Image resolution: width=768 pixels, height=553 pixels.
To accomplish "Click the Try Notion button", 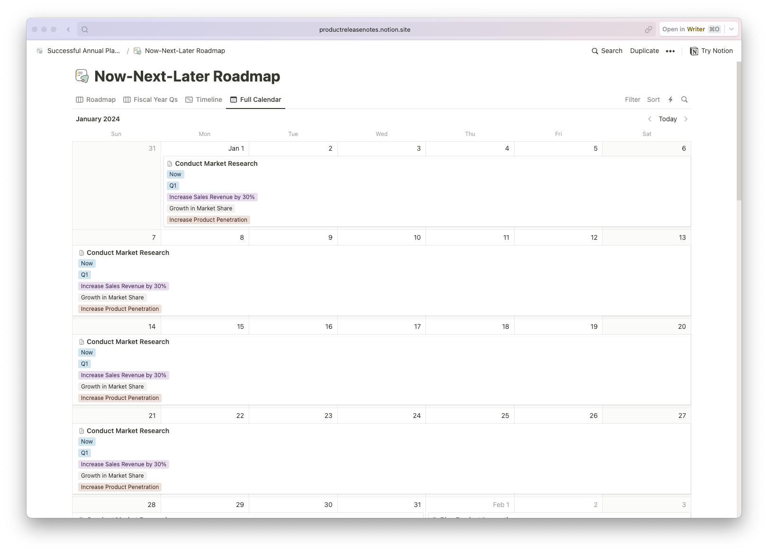I will coord(711,51).
